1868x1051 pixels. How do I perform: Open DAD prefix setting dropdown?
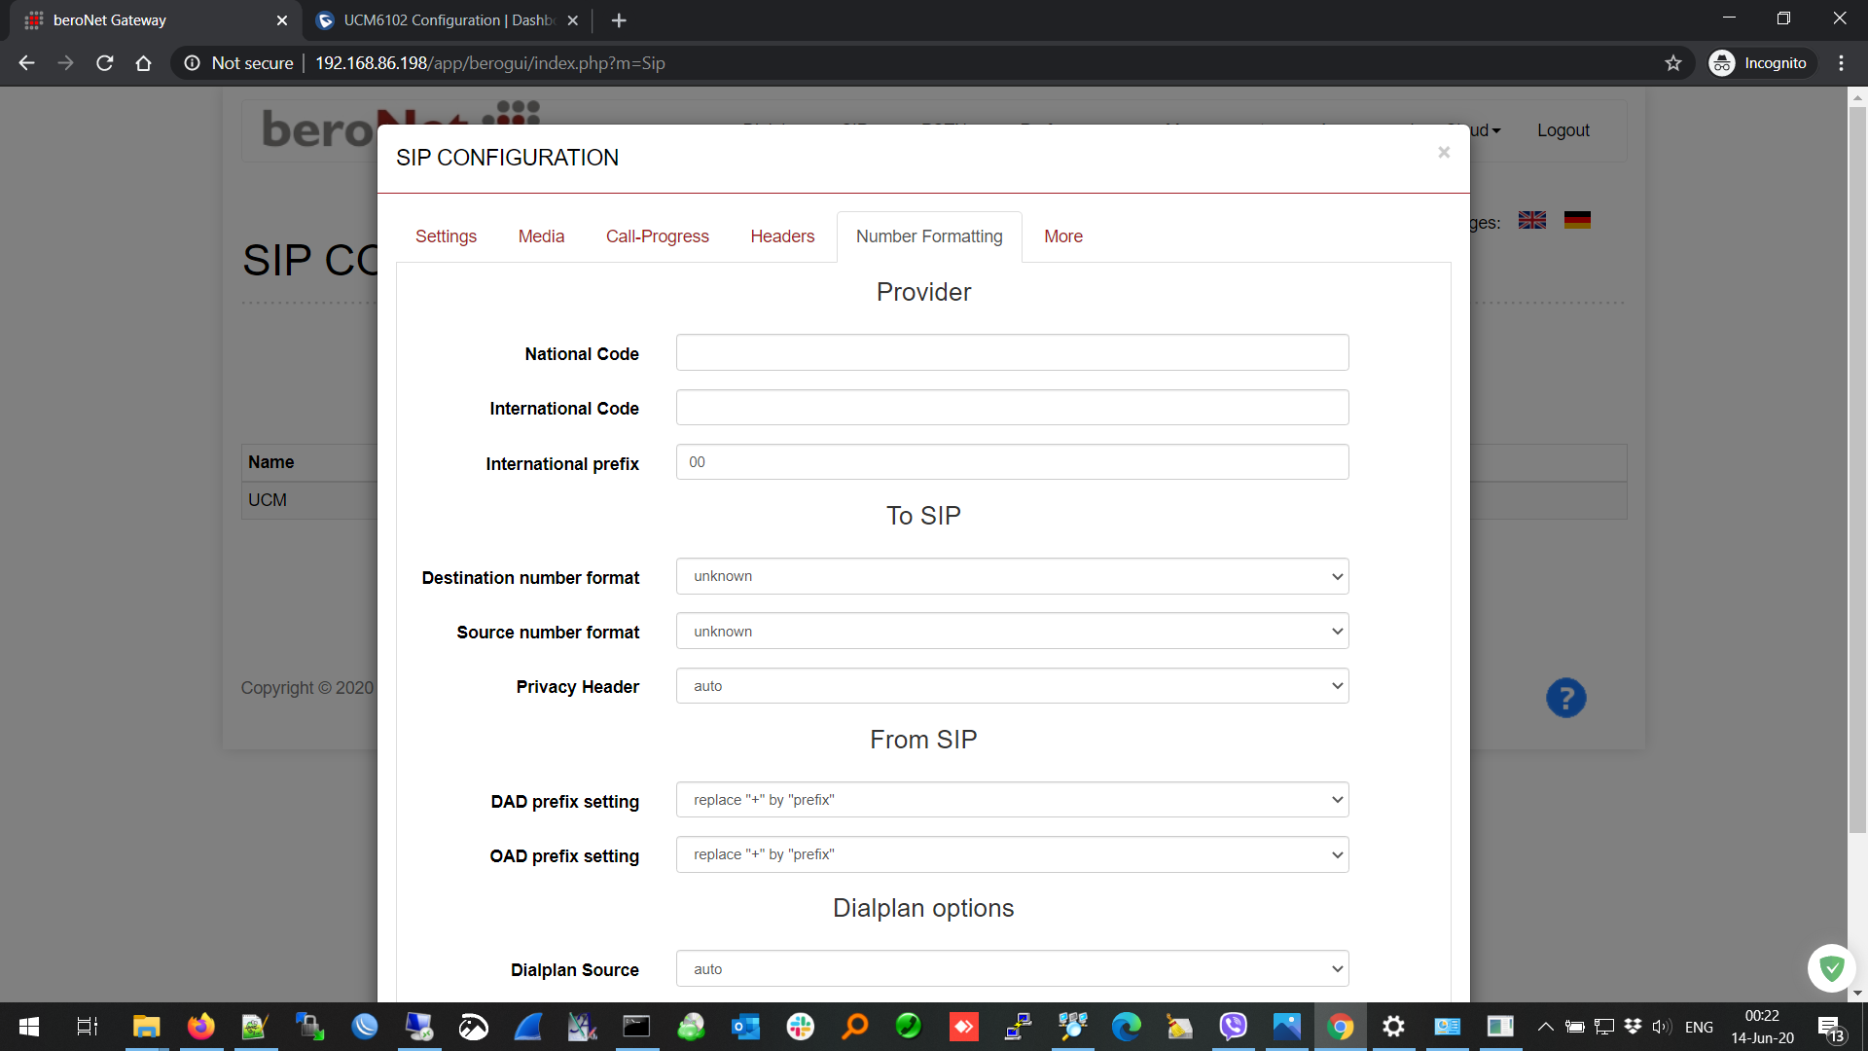pyautogui.click(x=1012, y=800)
